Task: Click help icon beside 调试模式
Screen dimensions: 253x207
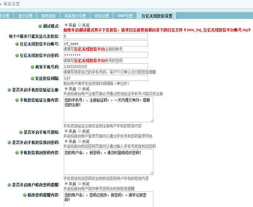Action: click(x=40, y=26)
